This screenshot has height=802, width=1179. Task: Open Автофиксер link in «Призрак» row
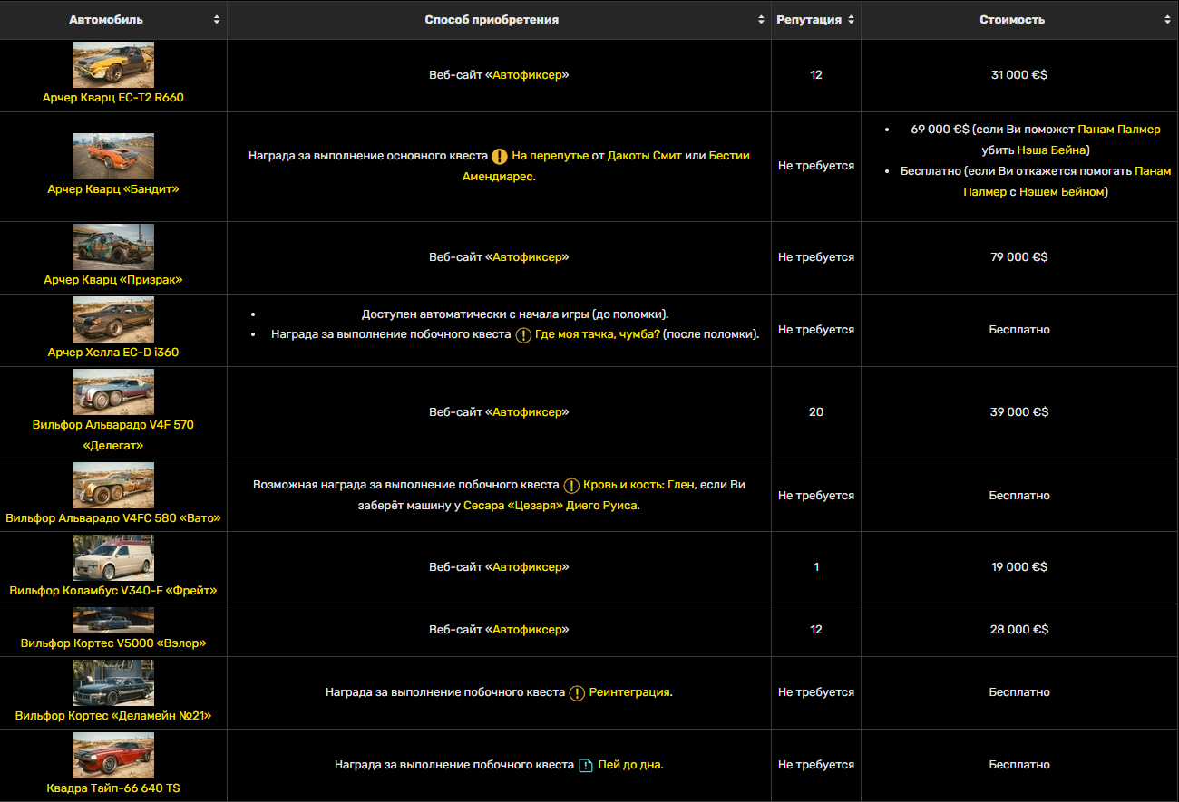527,257
